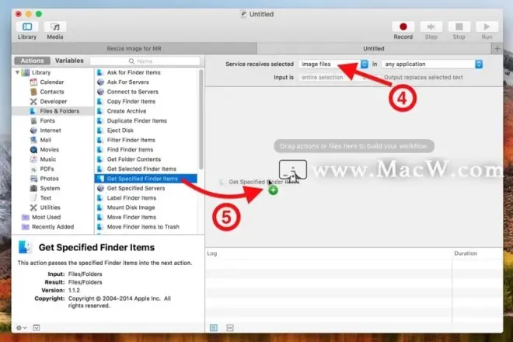Open the 'entire selection' Input is dropdown

tap(333, 78)
